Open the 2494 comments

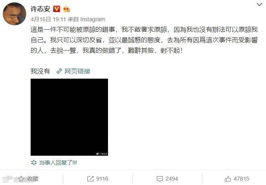(x=172, y=179)
